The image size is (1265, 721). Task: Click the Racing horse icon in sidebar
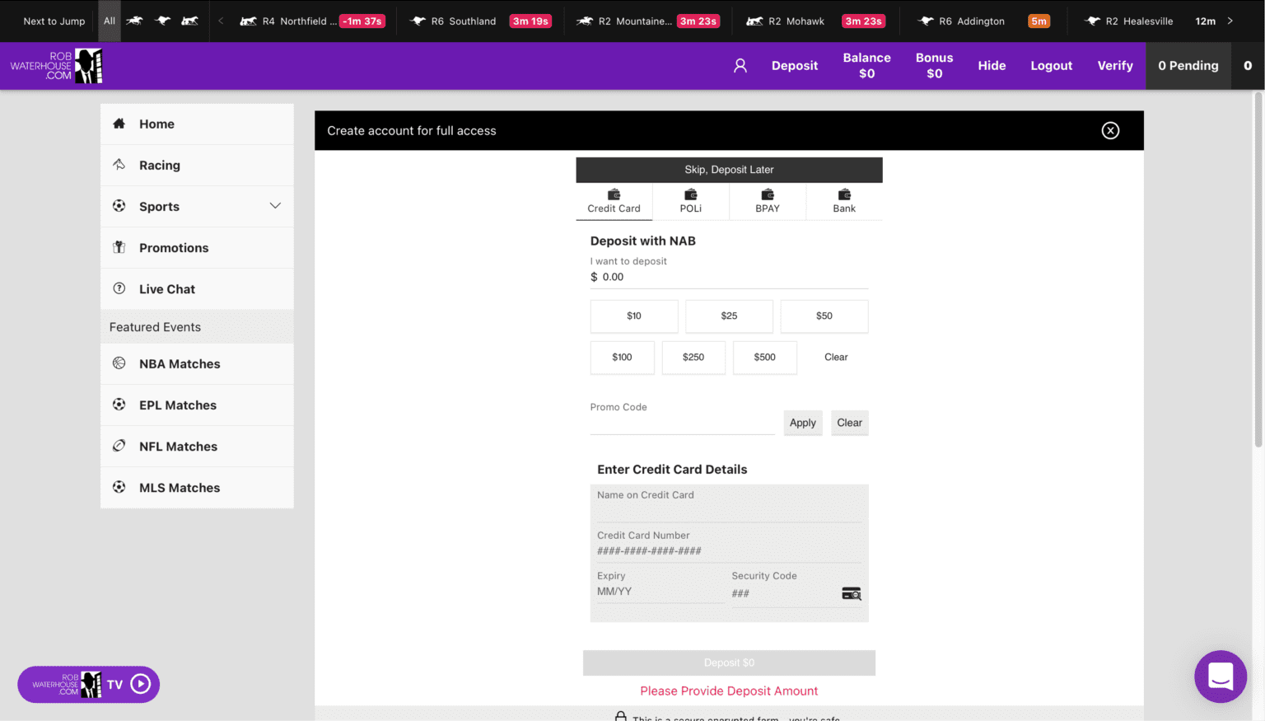click(x=119, y=165)
